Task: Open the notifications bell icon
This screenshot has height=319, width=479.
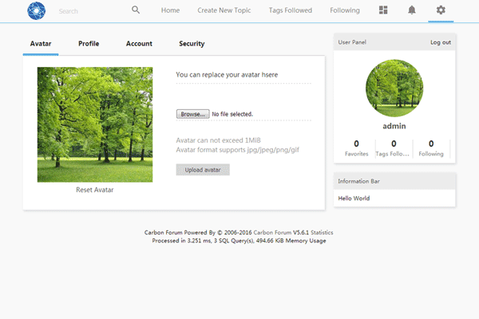Action: [412, 10]
